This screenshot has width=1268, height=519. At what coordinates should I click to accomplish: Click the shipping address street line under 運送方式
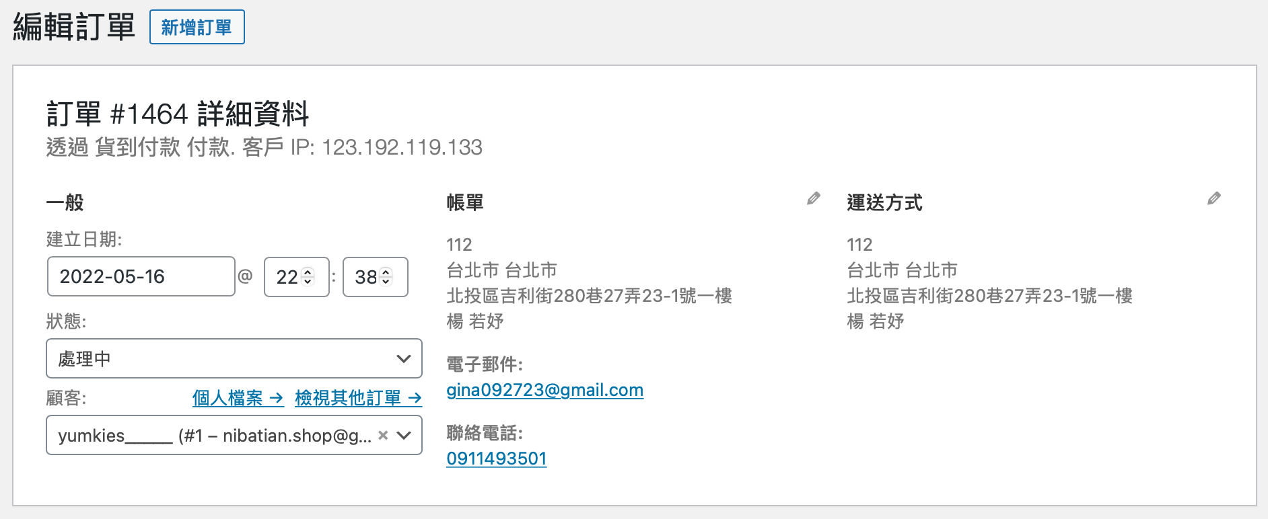[989, 296]
